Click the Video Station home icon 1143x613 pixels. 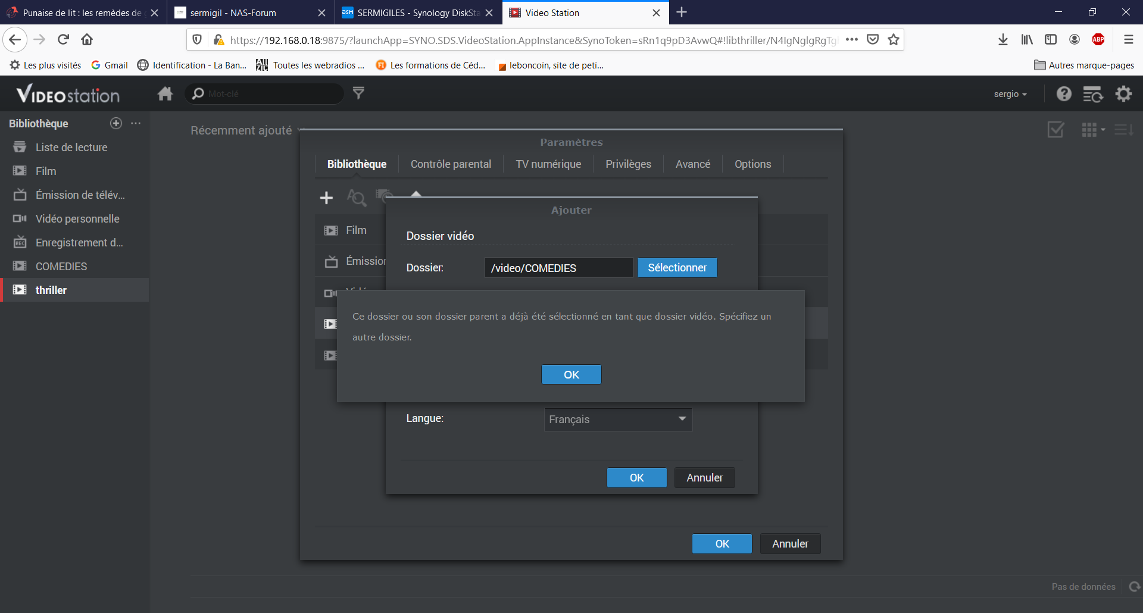click(165, 93)
